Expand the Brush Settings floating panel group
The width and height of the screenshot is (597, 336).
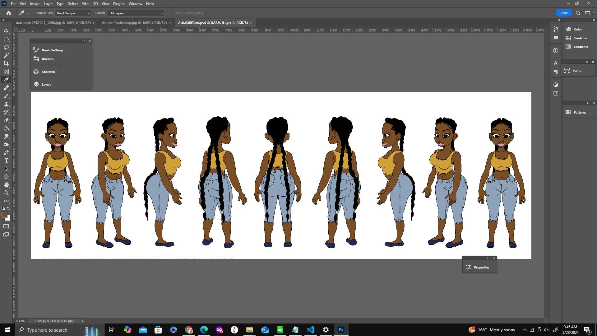click(x=84, y=41)
